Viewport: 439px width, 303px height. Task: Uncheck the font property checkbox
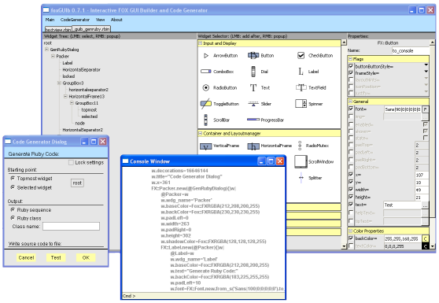pos(351,109)
